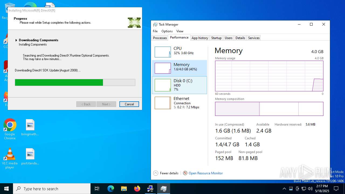Viewport: 345px width, 194px height.
Task: Click the Memory composition bar
Action: pyautogui.click(x=269, y=109)
